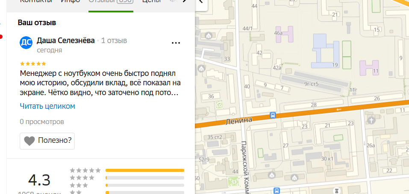409x194 pixels.
Task: Click the 4.3 overall rating
Action: (39, 180)
